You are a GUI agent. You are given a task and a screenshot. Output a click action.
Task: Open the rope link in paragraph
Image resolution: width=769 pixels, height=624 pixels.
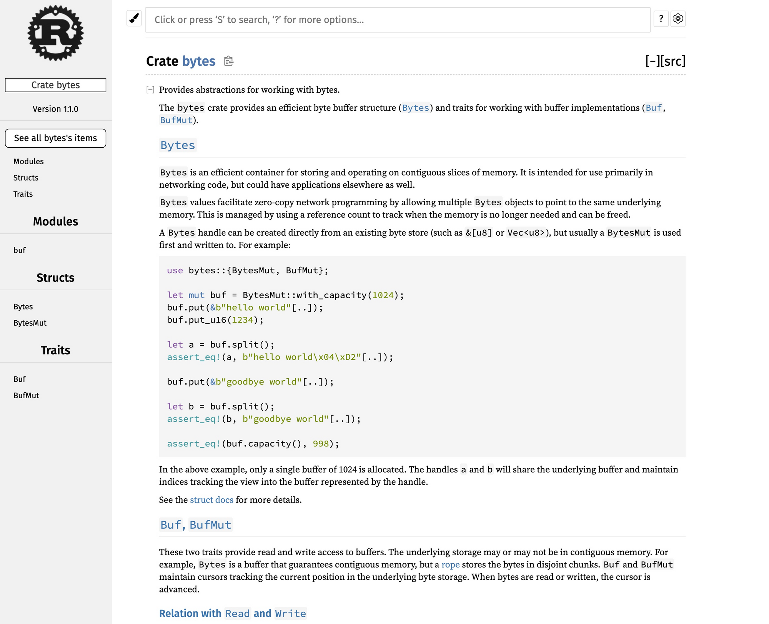(x=450, y=564)
